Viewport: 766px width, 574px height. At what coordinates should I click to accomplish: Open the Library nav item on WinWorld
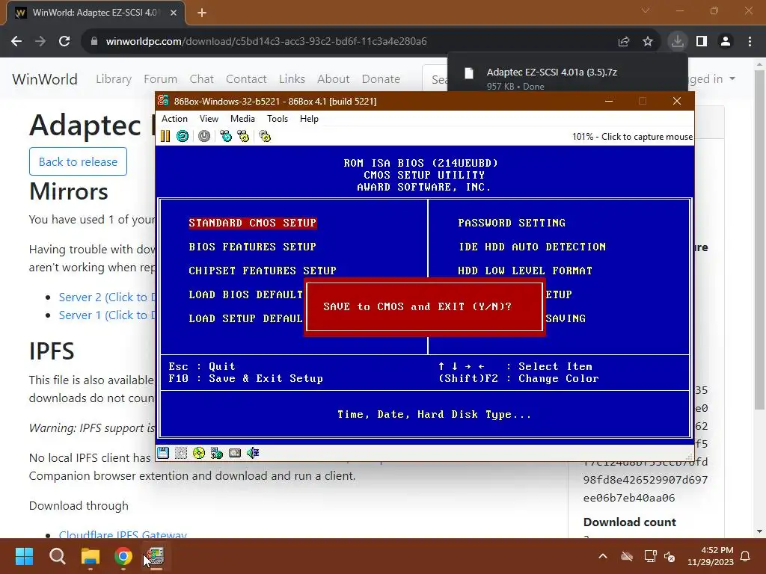click(x=114, y=78)
